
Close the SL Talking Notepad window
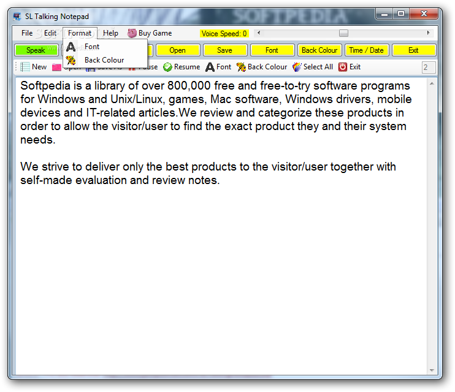pyautogui.click(x=424, y=14)
